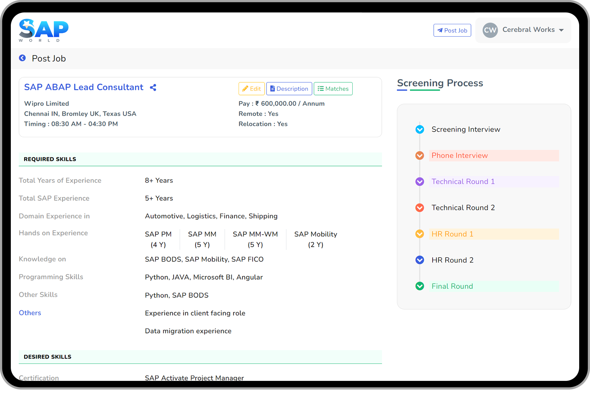Viewport: 590px width, 393px height.
Task: Click the Technical Round 1 step icon
Action: pos(420,181)
